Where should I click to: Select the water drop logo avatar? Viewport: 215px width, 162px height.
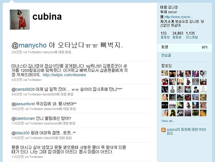tap(203, 89)
